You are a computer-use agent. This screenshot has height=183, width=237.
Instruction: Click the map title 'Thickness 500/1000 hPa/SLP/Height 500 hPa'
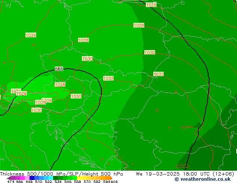pyautogui.click(x=61, y=174)
